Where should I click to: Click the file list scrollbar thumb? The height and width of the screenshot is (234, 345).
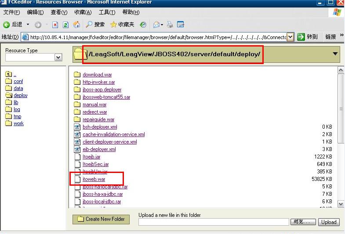click(341, 109)
